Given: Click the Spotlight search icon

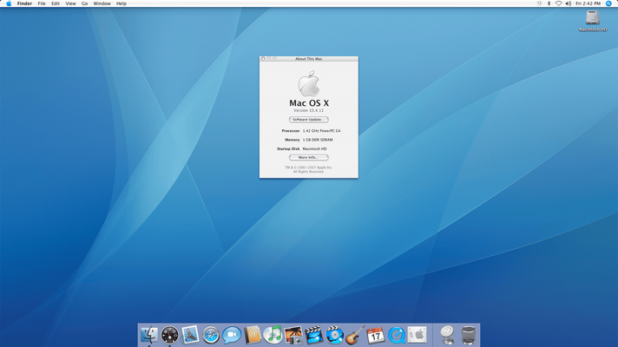Looking at the screenshot, I should [x=609, y=3].
